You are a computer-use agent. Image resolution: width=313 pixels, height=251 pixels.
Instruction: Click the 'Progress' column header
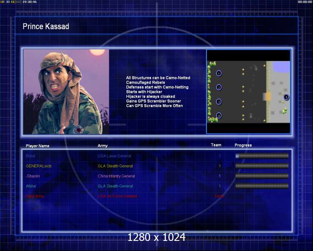point(243,145)
